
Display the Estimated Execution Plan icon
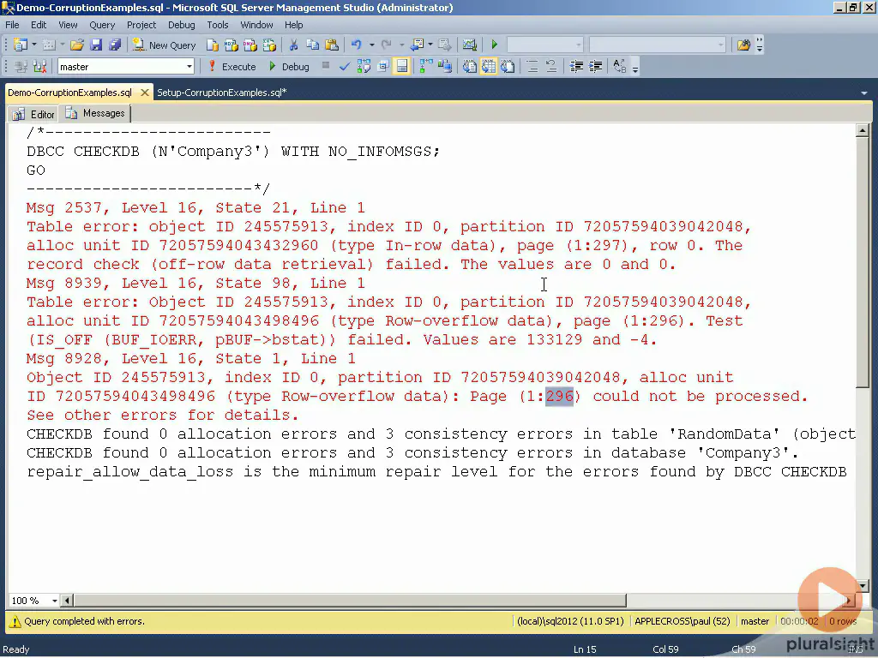tap(364, 67)
